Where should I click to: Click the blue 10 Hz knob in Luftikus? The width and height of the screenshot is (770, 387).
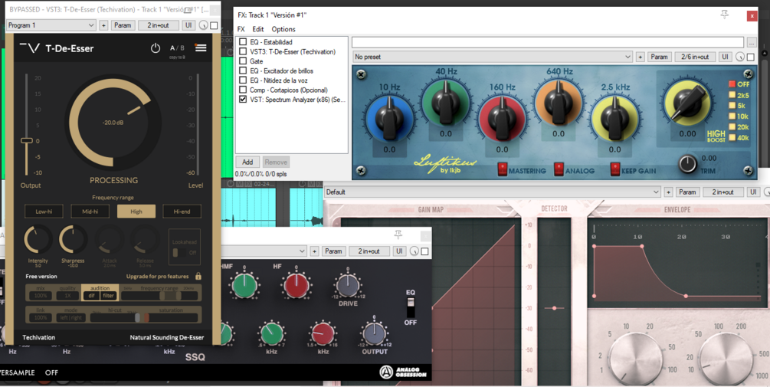click(389, 118)
